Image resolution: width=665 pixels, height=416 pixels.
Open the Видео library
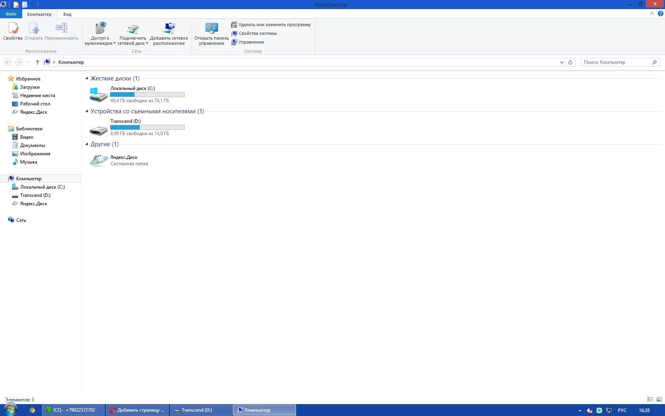pos(27,137)
